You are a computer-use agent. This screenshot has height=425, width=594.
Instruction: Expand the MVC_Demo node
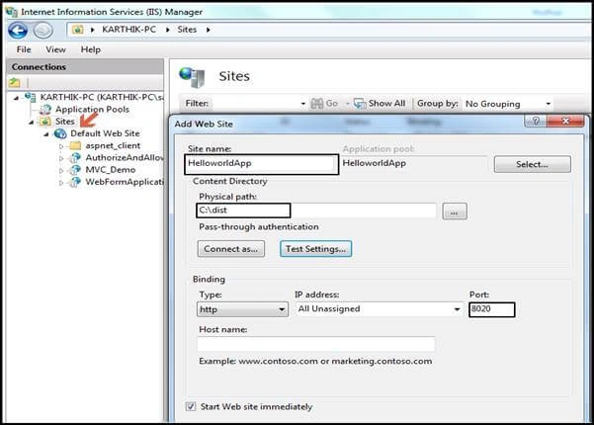tap(61, 170)
